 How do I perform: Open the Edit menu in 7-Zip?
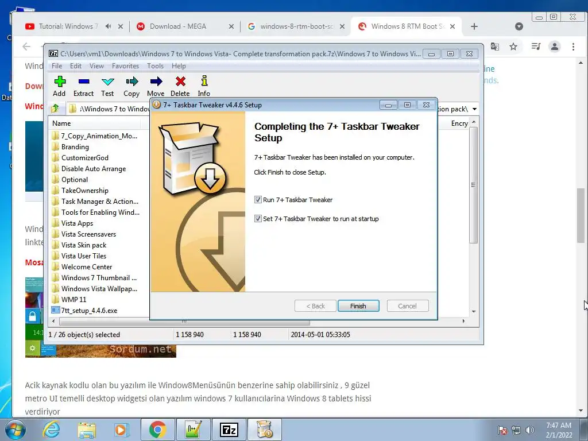pos(76,66)
